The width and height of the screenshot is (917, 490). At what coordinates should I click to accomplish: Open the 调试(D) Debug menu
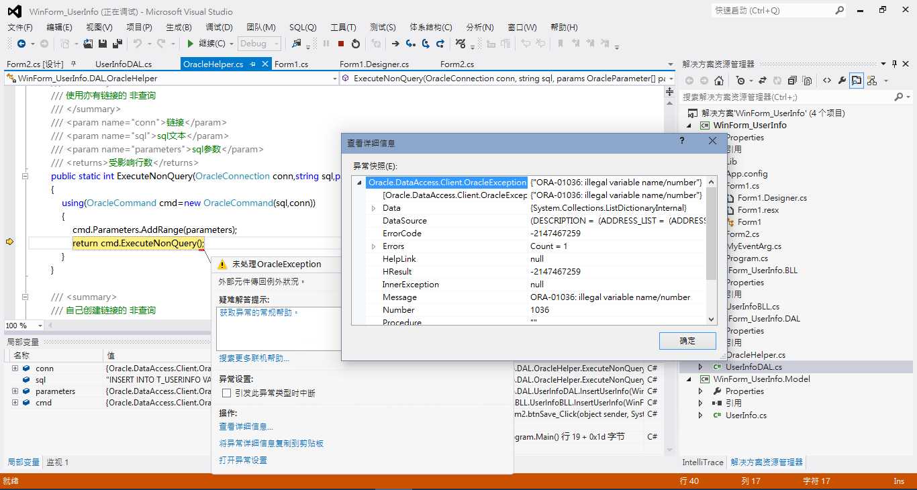click(x=219, y=28)
